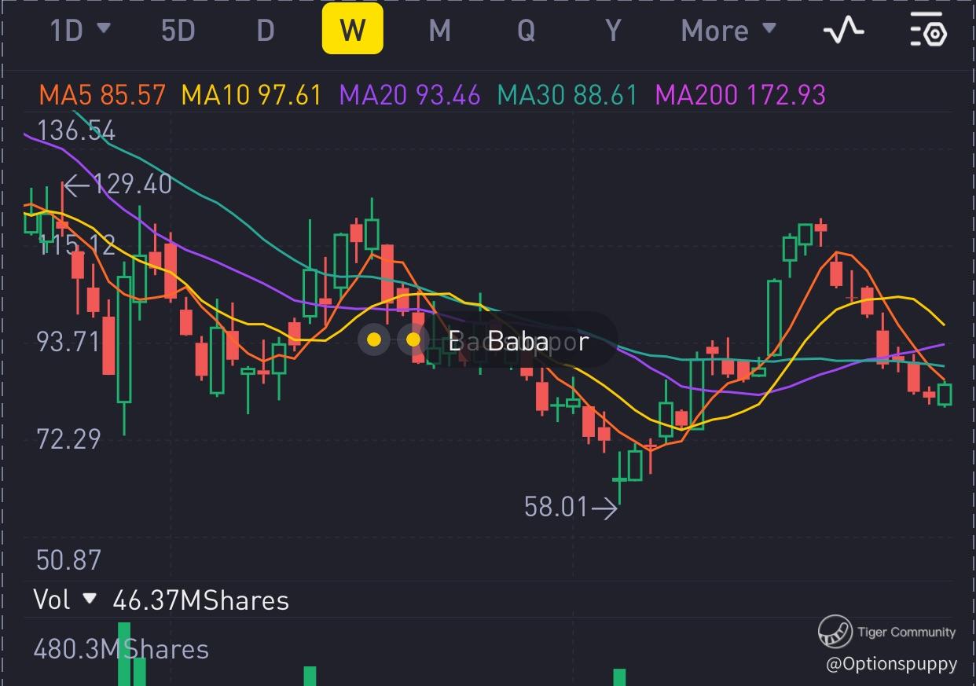Switch to the Q quarterly chart
The height and width of the screenshot is (686, 976).
click(526, 31)
